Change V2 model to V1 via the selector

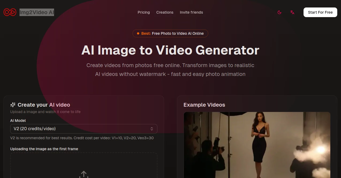84,129
